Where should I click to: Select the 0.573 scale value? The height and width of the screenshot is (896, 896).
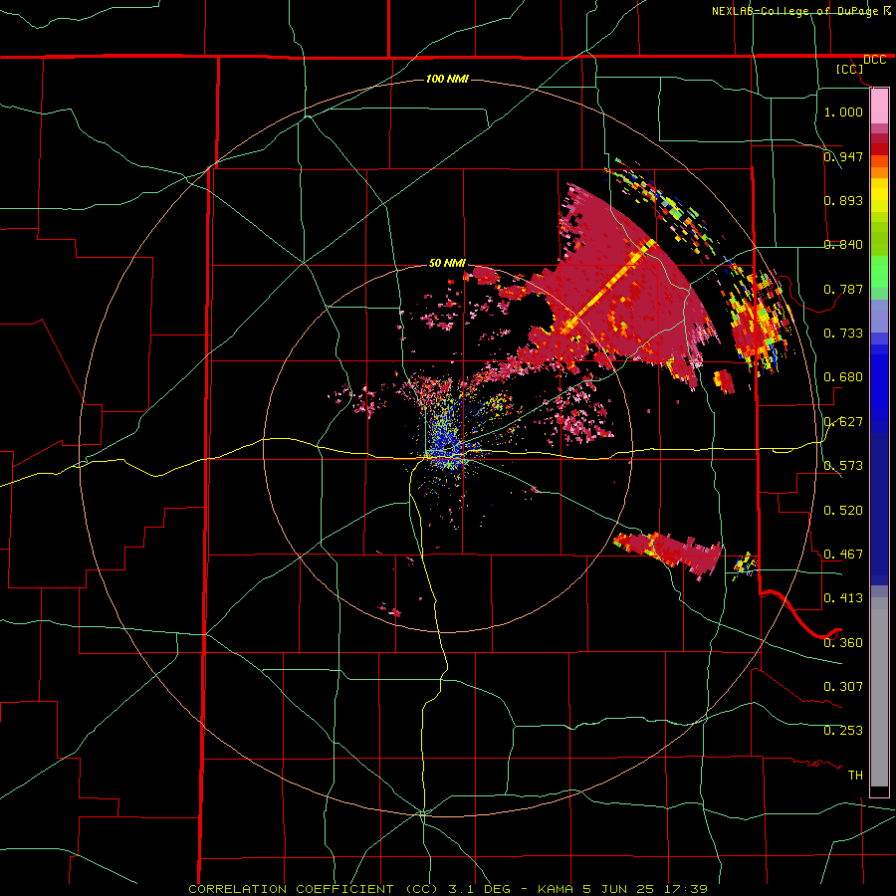click(x=843, y=465)
